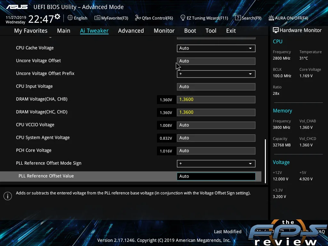
Task: Open Uncore Voltage Offset Prefix dropdown
Action: pos(216,74)
